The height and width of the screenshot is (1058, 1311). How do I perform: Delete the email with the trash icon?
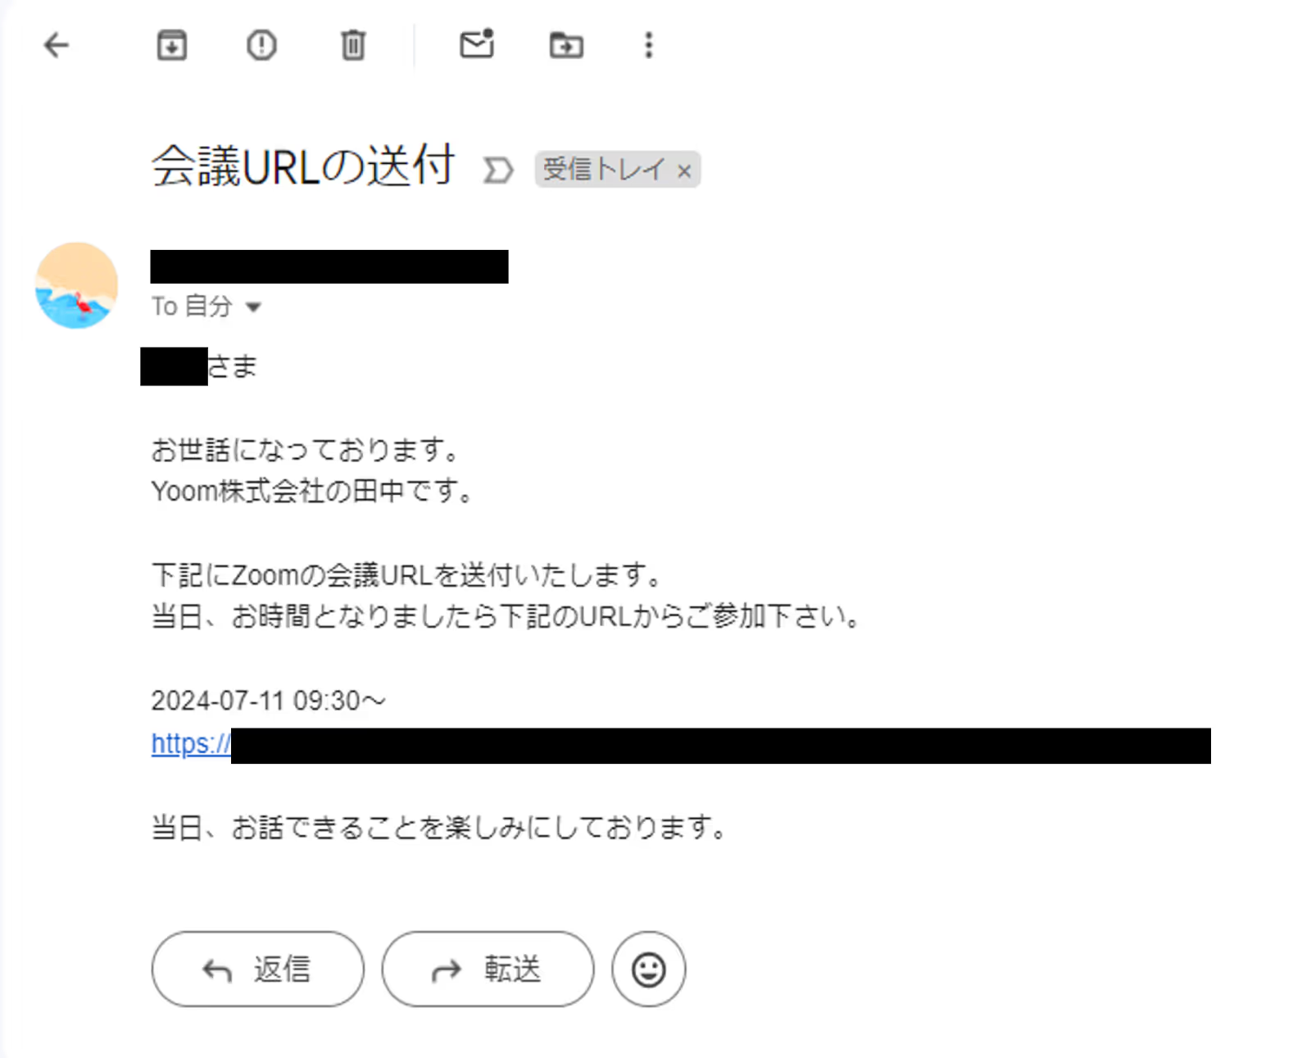point(353,45)
